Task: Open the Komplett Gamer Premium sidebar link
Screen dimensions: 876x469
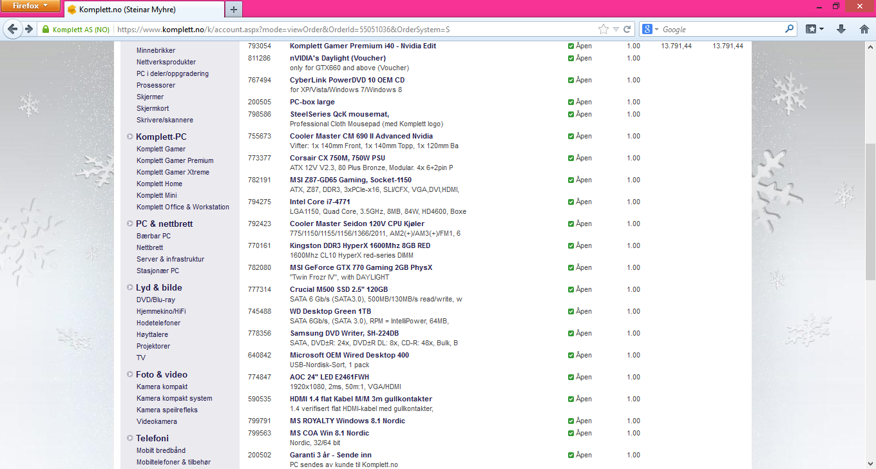Action: [x=175, y=160]
